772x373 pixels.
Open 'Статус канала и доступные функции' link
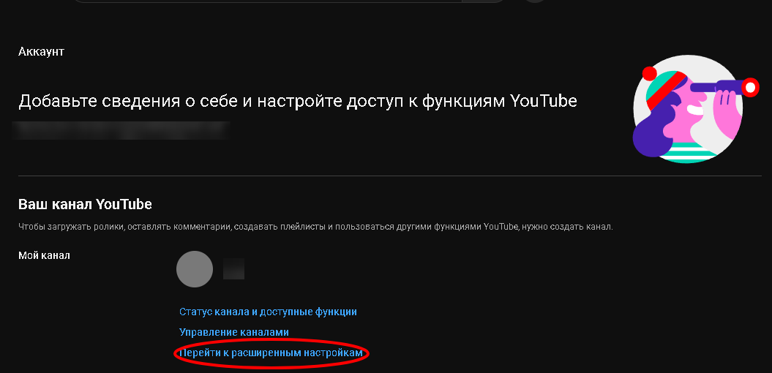pyautogui.click(x=268, y=312)
